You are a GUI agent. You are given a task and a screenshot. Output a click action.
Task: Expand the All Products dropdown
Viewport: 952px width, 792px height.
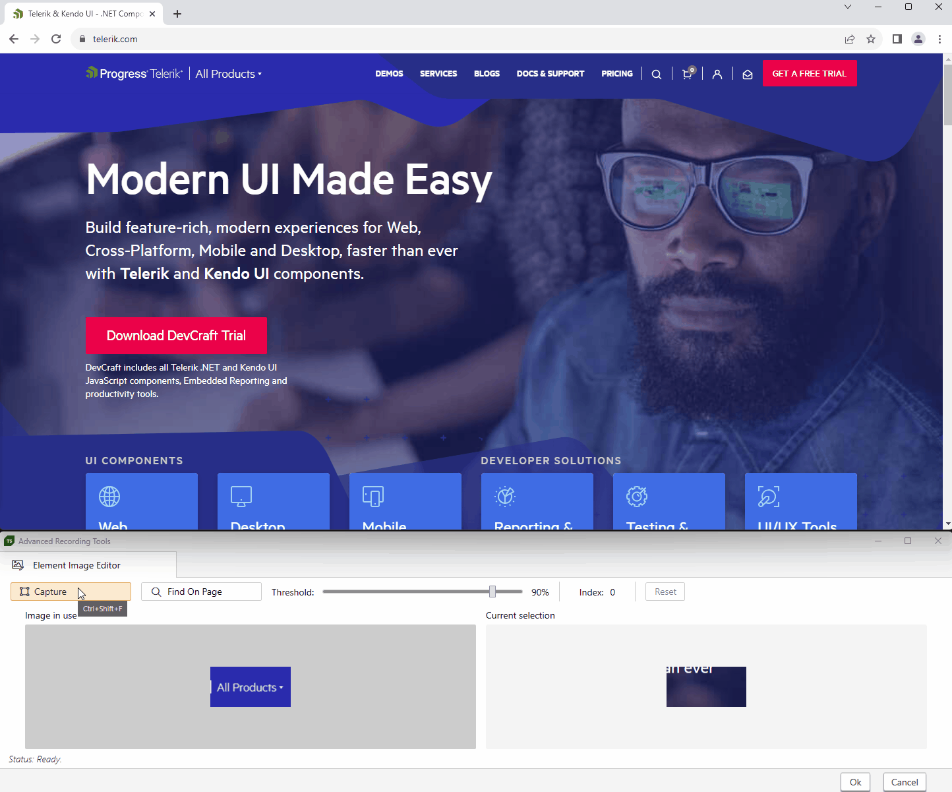tap(229, 74)
